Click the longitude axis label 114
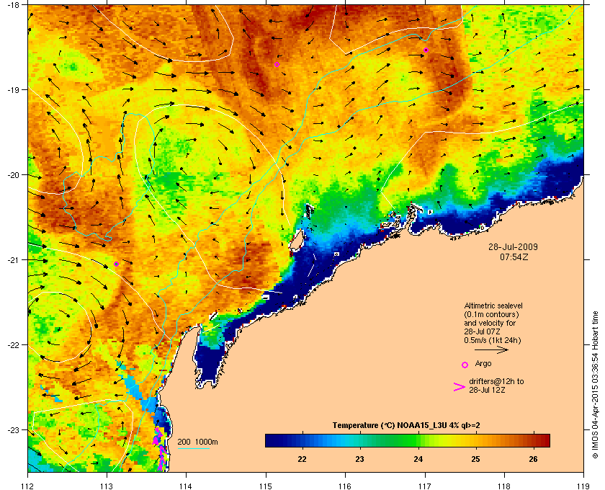The width and height of the screenshot is (605, 490). point(186,486)
